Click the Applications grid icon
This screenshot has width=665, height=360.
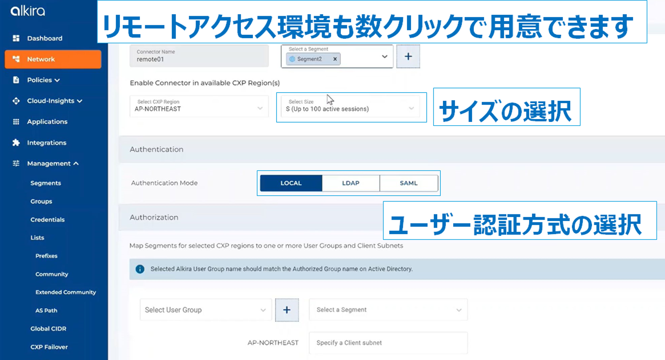pyautogui.click(x=16, y=122)
